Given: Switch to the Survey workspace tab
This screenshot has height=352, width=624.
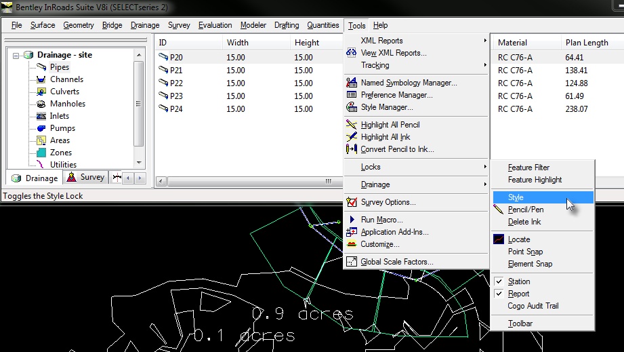Looking at the screenshot, I should point(85,177).
